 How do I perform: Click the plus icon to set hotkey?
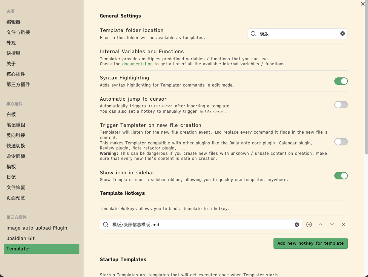coord(309,224)
